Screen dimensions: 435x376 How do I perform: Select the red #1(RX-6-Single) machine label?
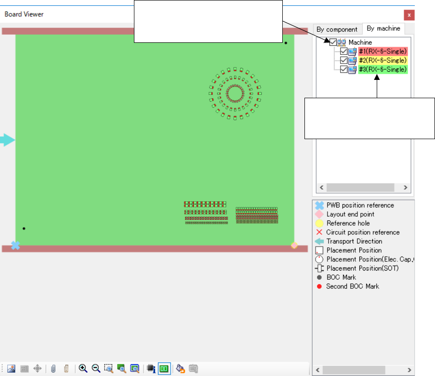point(383,52)
